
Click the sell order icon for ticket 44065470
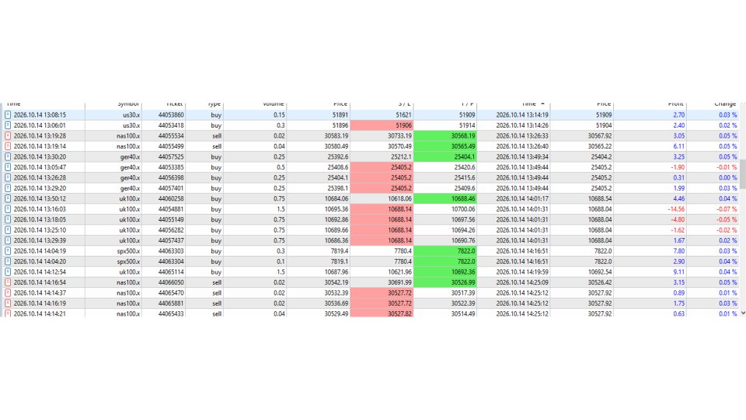8,293
